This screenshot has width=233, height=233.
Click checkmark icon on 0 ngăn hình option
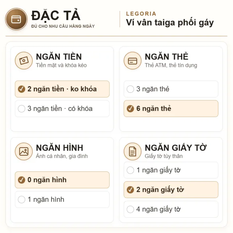(x=21, y=180)
